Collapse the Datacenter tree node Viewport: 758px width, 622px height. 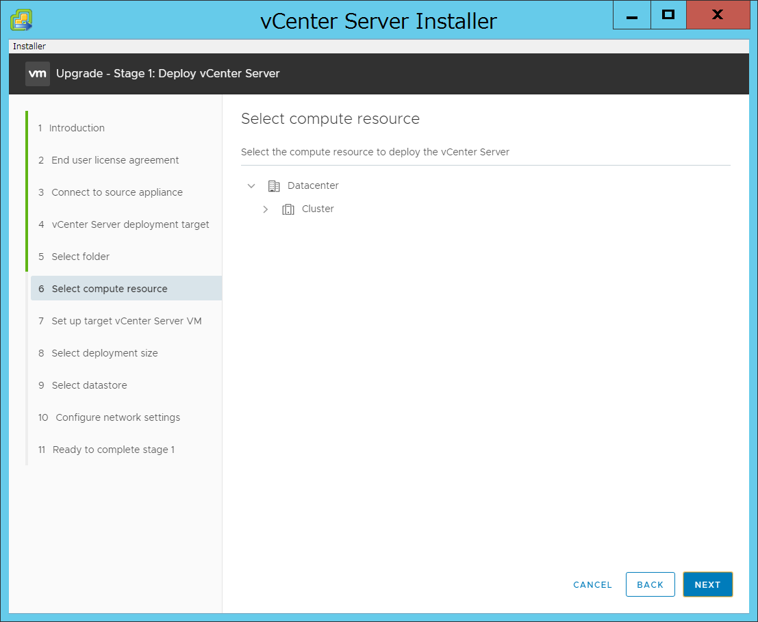pos(251,186)
